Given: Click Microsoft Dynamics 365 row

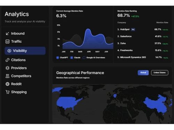Looking at the screenshot, I should tap(143, 57).
